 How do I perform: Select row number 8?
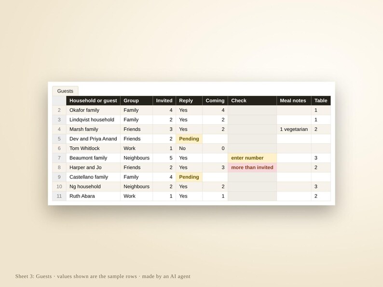pos(59,168)
